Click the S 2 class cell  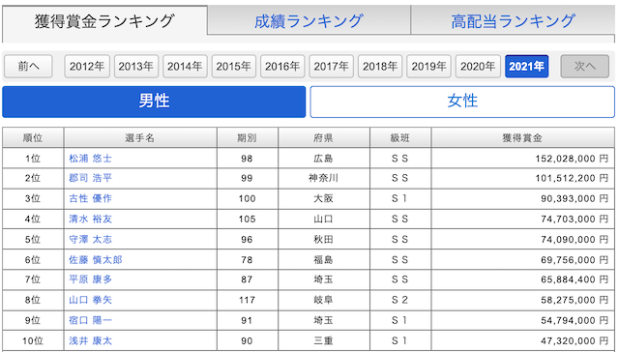tap(400, 301)
